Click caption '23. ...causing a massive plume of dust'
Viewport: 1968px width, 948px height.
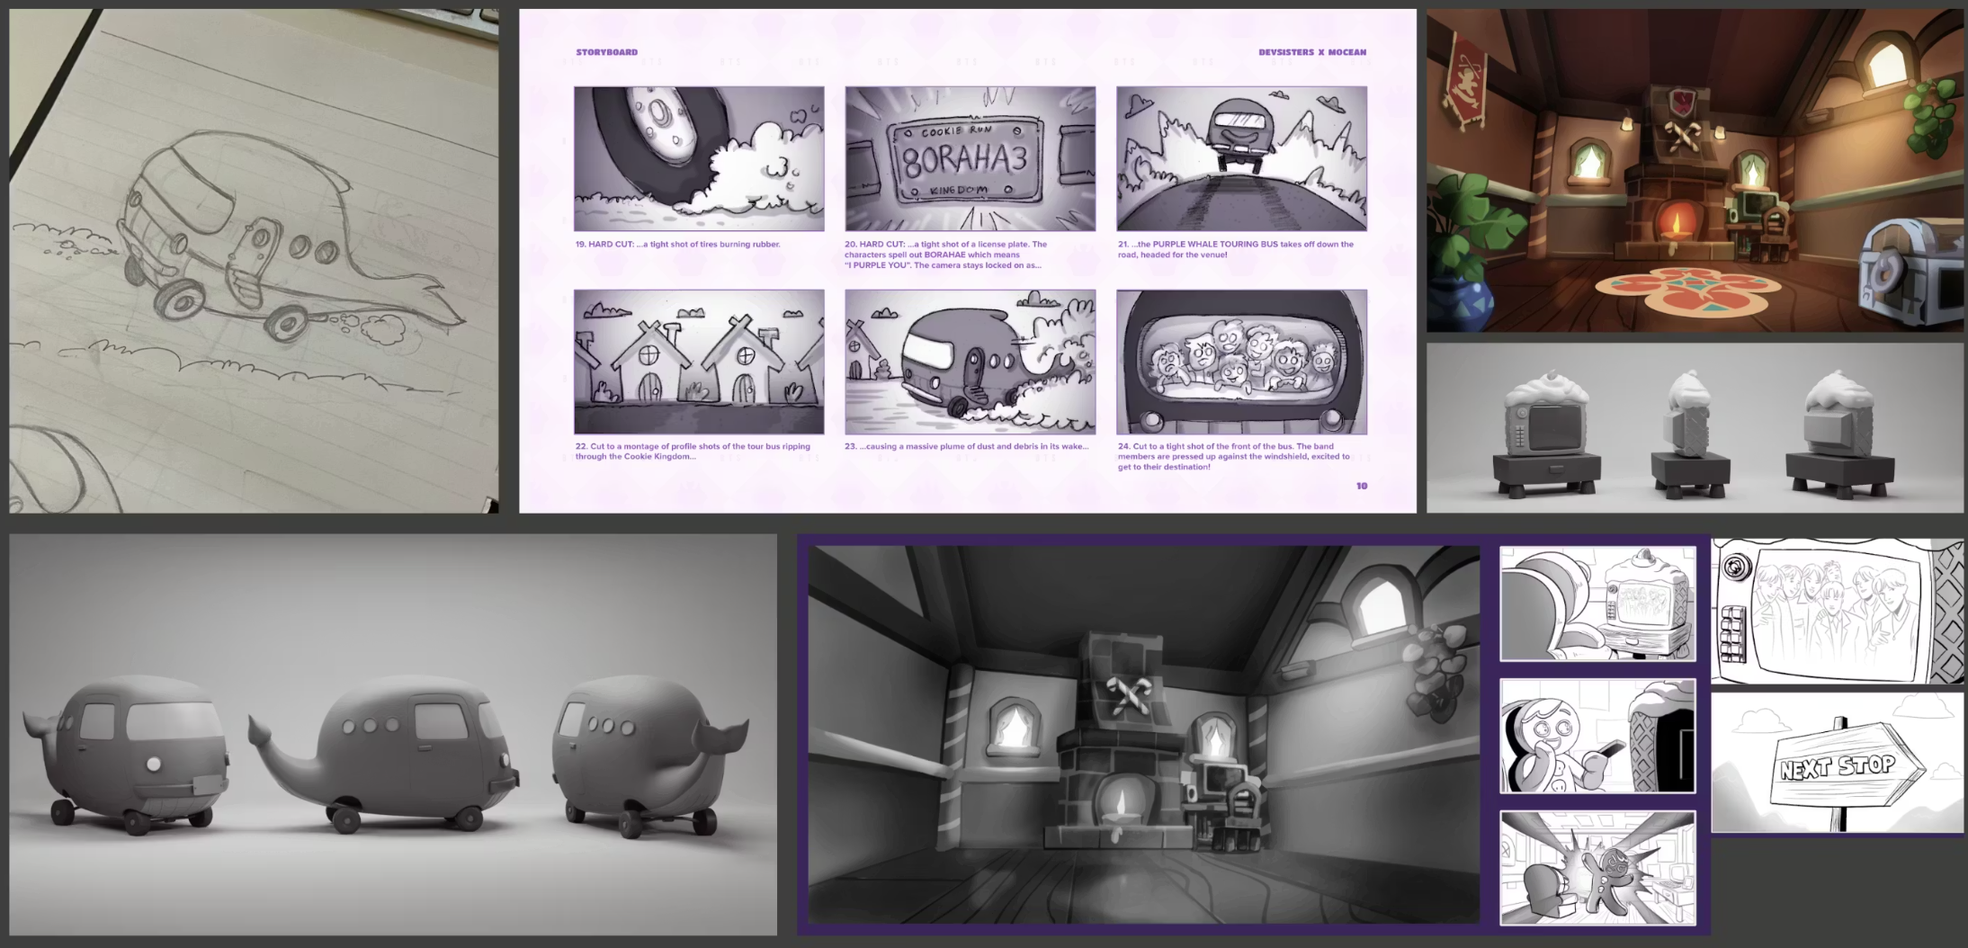click(x=966, y=446)
